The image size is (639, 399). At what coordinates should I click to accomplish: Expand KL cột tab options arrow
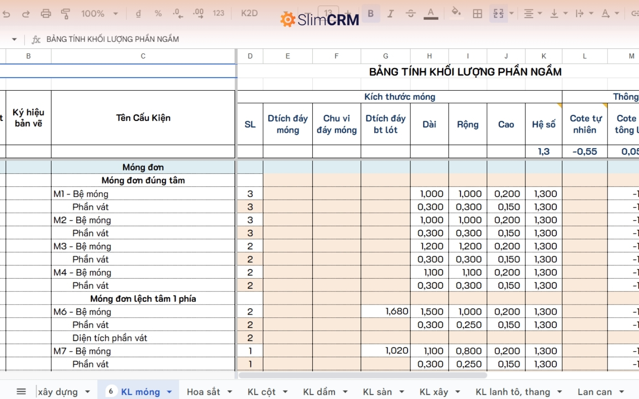285,392
